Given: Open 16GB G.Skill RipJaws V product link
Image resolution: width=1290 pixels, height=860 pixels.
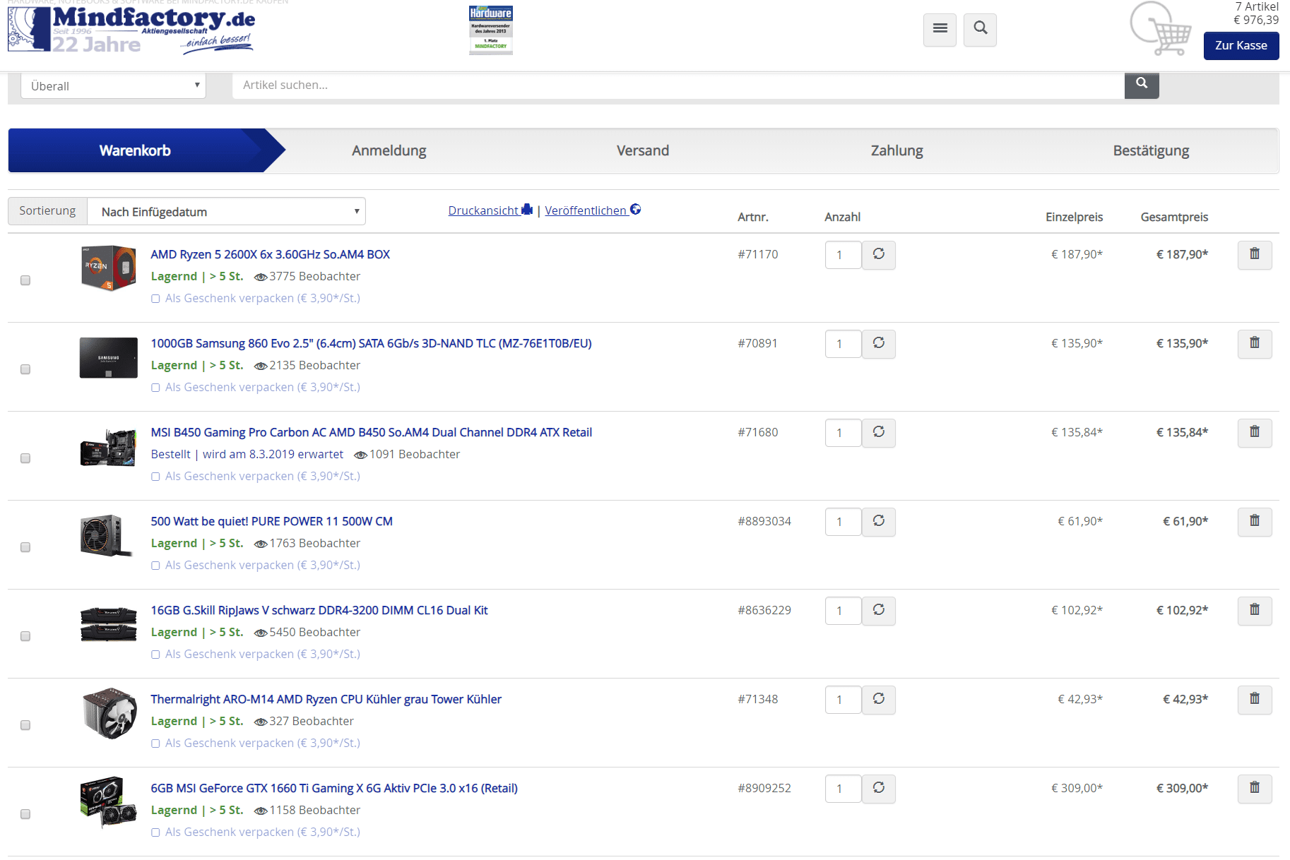Looking at the screenshot, I should pos(319,610).
